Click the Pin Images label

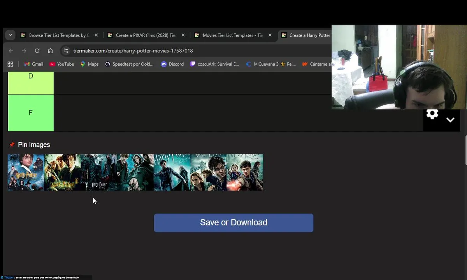tap(34, 145)
